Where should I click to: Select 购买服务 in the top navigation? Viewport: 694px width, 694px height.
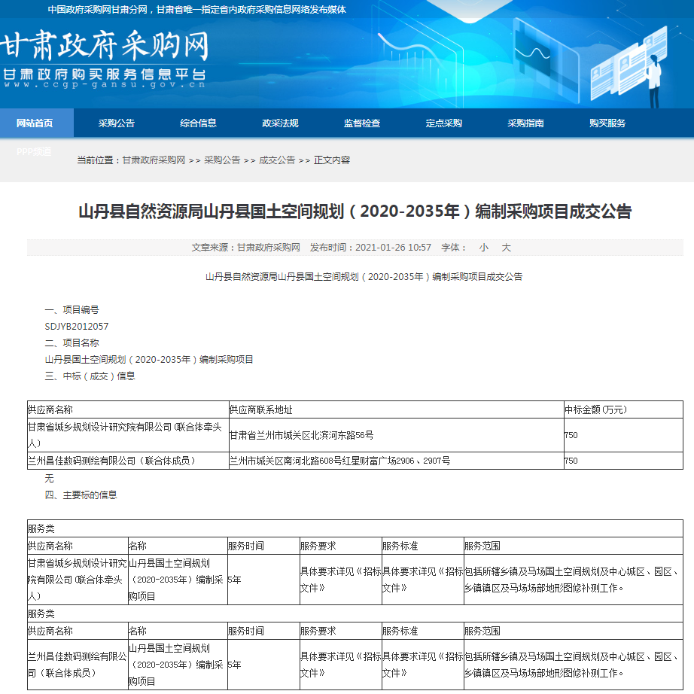[x=607, y=123]
